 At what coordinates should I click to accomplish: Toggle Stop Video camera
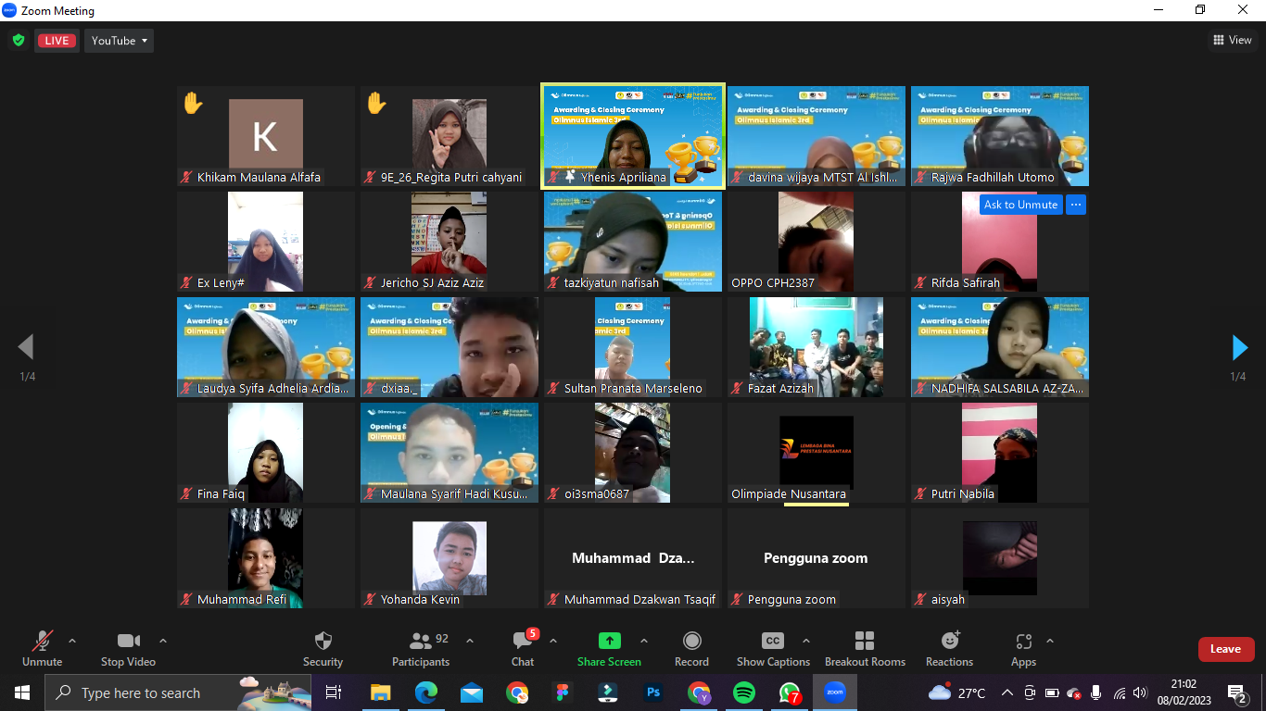tap(128, 642)
